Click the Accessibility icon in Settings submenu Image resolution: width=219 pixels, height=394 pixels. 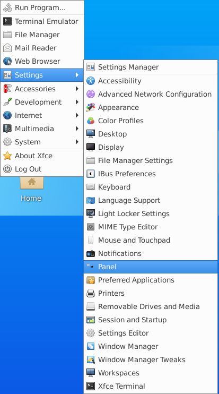click(91, 81)
